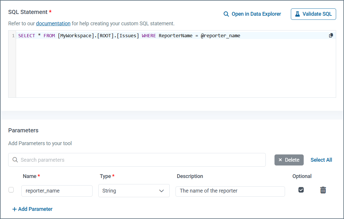The image size is (344, 219).
Task: Click the Delete button above the parameter list
Action: [x=289, y=160]
